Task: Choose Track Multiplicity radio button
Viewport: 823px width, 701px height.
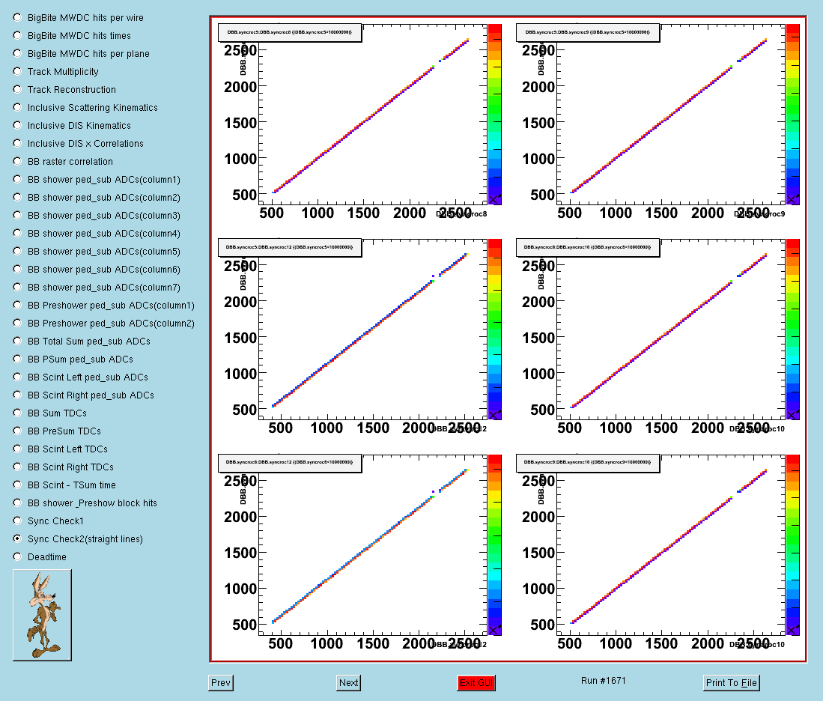Action: coord(17,71)
